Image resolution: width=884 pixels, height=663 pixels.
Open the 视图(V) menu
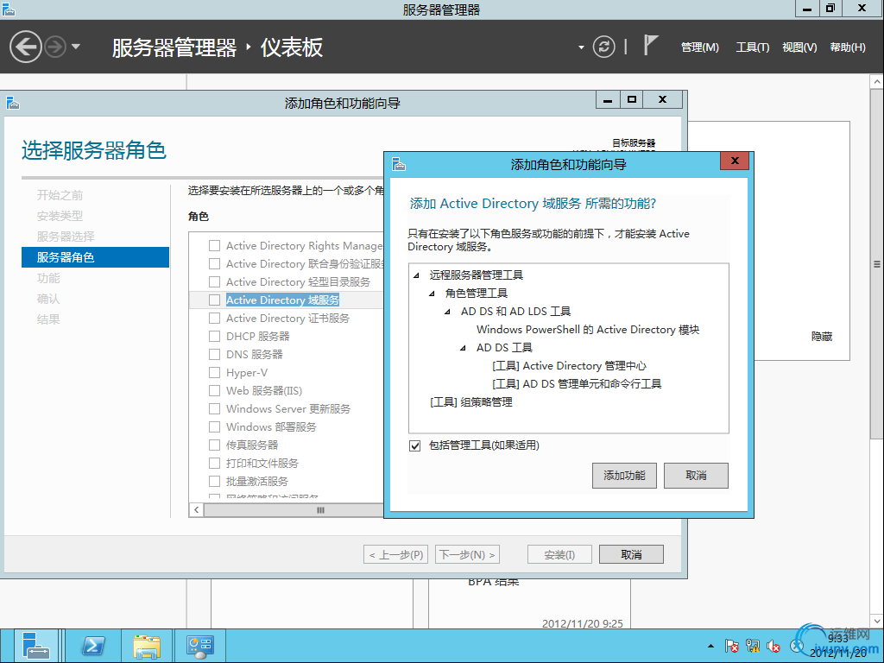point(799,47)
